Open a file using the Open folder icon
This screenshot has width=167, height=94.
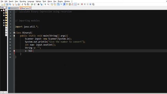[x=4, y=4]
